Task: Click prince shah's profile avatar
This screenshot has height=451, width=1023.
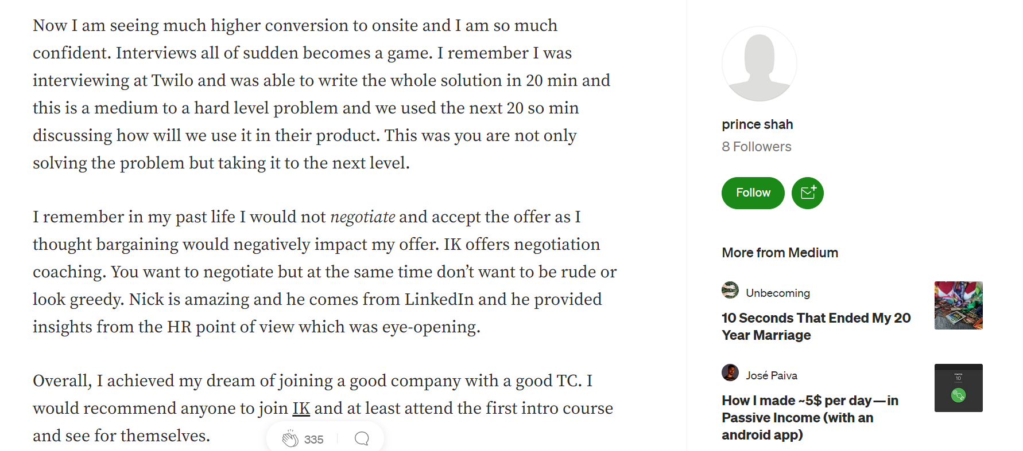Action: pyautogui.click(x=759, y=64)
